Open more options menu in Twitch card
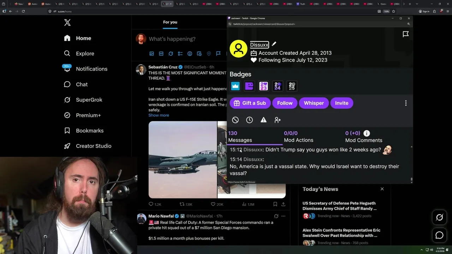The height and width of the screenshot is (254, 452). click(406, 103)
